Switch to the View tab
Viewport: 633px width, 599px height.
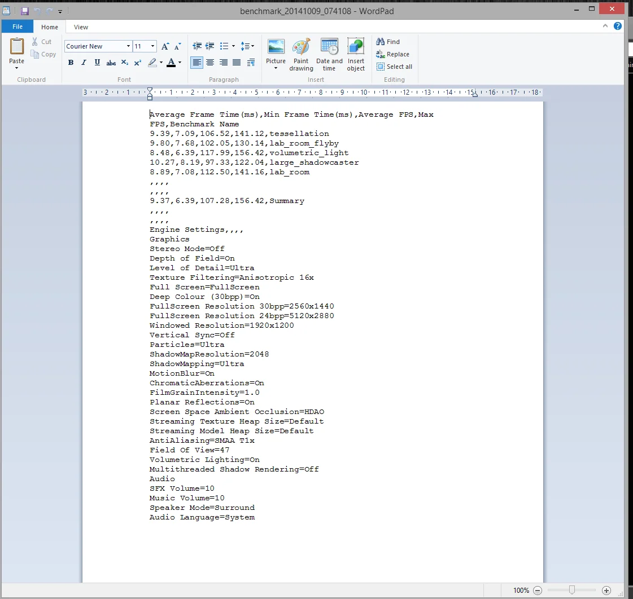(x=81, y=27)
